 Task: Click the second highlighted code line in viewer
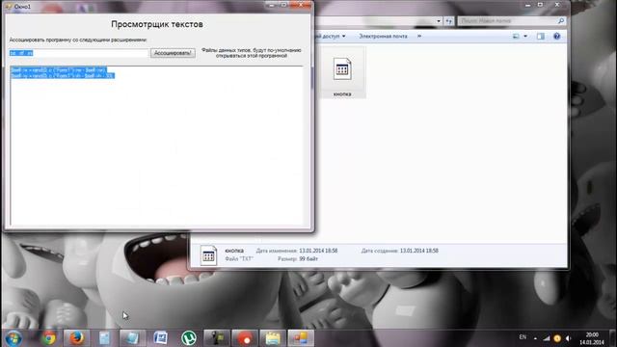[63, 75]
